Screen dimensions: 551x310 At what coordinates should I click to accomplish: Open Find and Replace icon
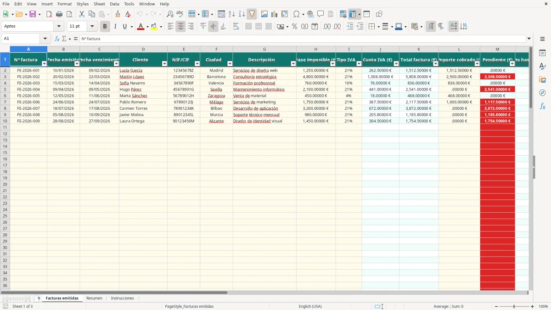(x=170, y=14)
